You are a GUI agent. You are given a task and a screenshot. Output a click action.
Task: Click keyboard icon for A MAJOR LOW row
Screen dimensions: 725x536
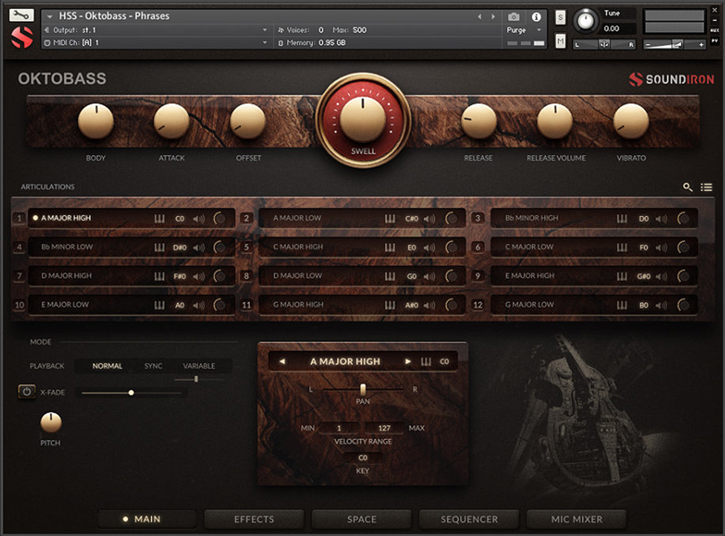[390, 218]
